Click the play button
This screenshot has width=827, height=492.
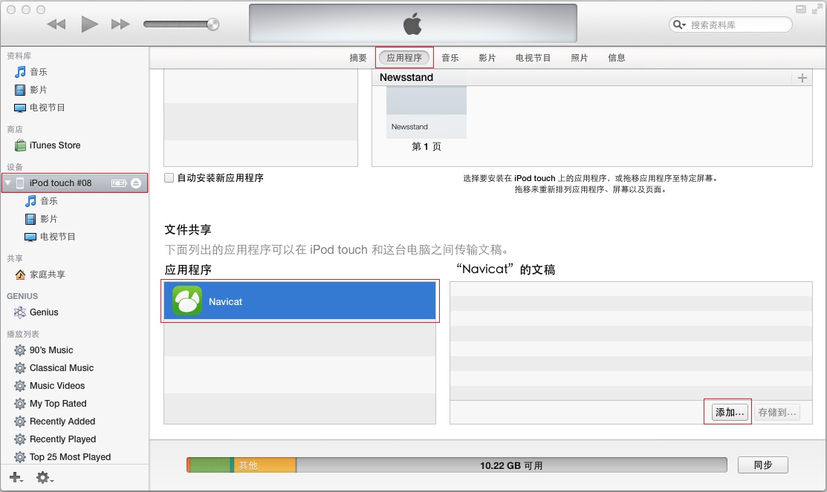pyautogui.click(x=89, y=24)
